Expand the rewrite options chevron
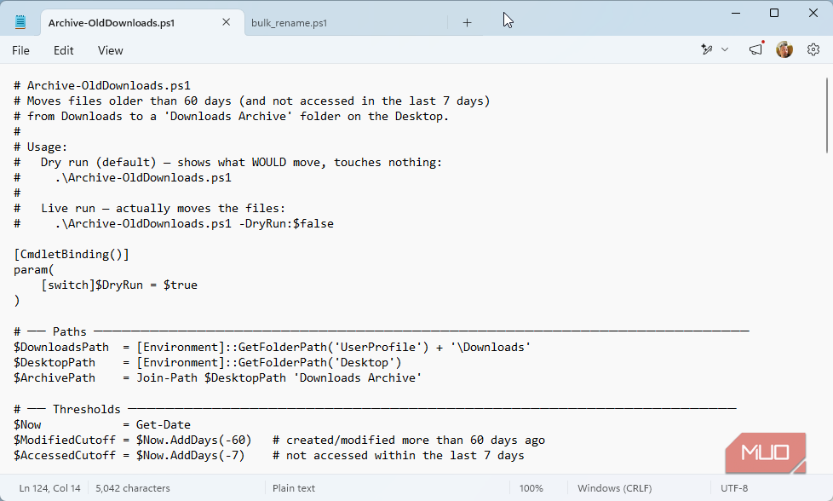The image size is (833, 501). [x=725, y=49]
